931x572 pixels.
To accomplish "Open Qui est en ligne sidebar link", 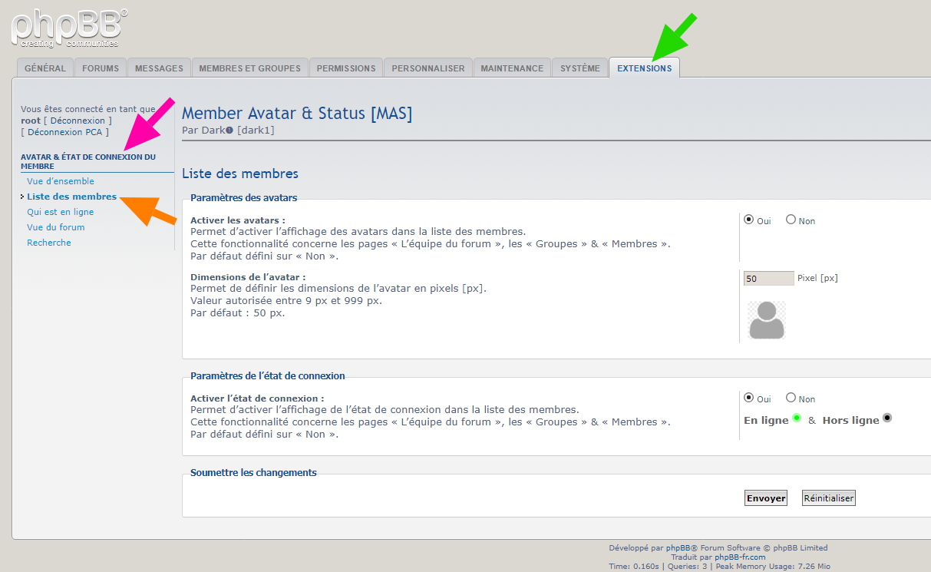I will click(61, 212).
